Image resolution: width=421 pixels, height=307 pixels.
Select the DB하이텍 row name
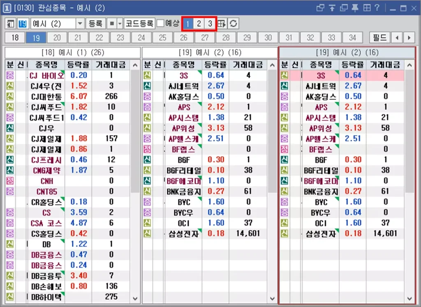click(x=46, y=297)
